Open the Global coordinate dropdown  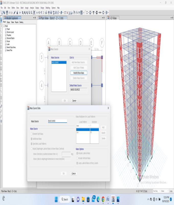pos(165,191)
